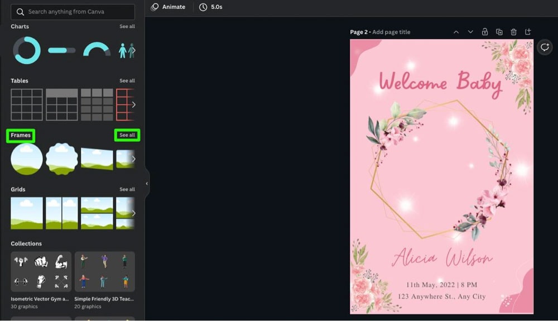The width and height of the screenshot is (558, 321).
Task: Select the 123 Anywhere St., Any City text
Action: pyautogui.click(x=441, y=296)
